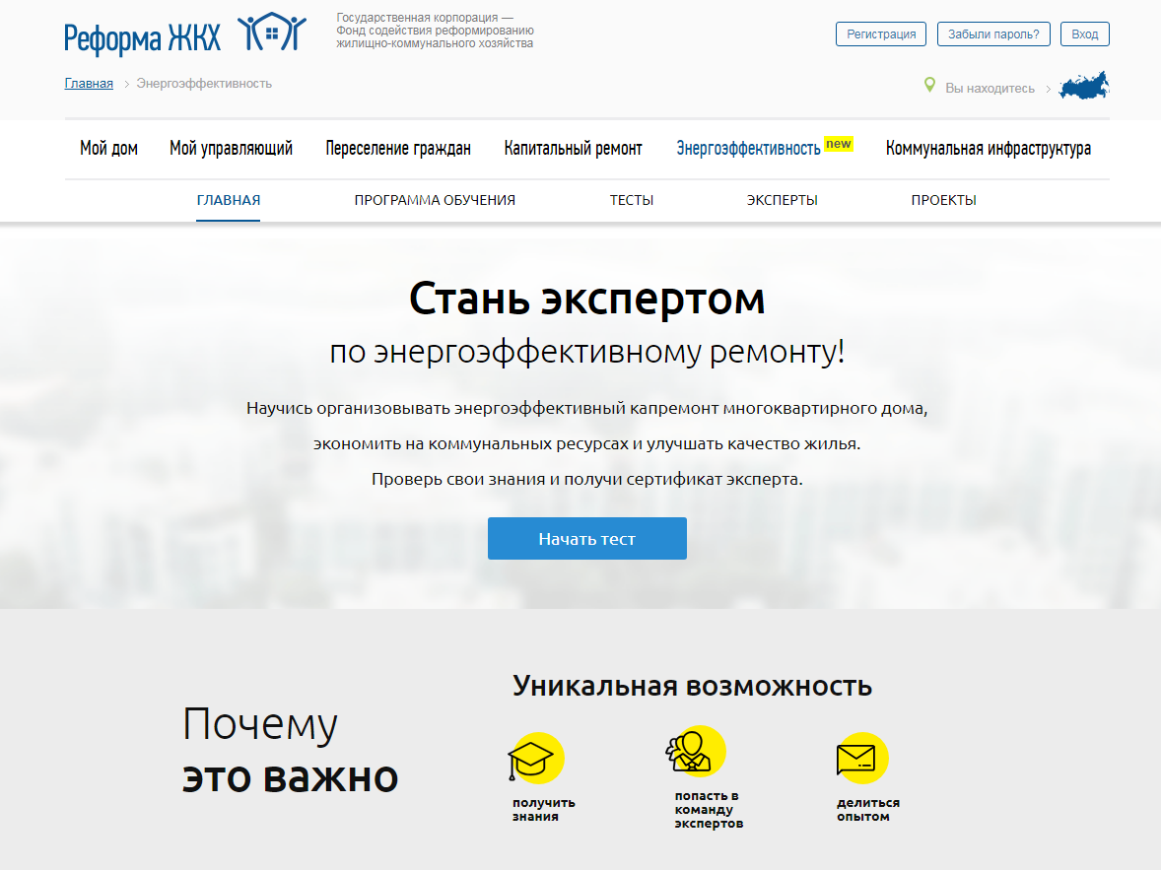Image resolution: width=1161 pixels, height=870 pixels.
Task: Click the blue Russia map icon
Action: click(x=1083, y=87)
